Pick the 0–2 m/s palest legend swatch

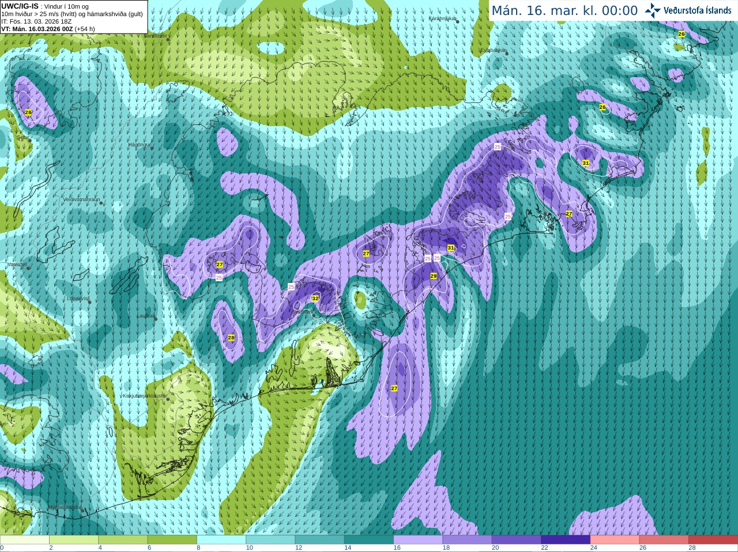pos(25,540)
